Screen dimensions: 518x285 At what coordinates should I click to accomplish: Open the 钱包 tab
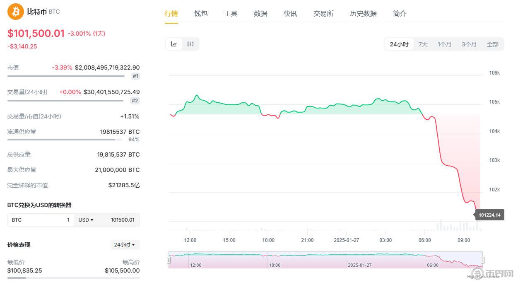tap(201, 14)
